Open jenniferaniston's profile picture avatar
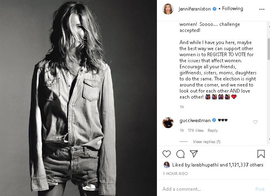This screenshot has width=270, height=196. (x=168, y=9)
